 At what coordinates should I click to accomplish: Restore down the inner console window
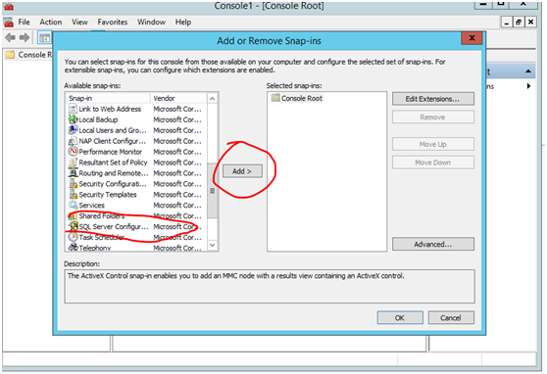pos(519,22)
